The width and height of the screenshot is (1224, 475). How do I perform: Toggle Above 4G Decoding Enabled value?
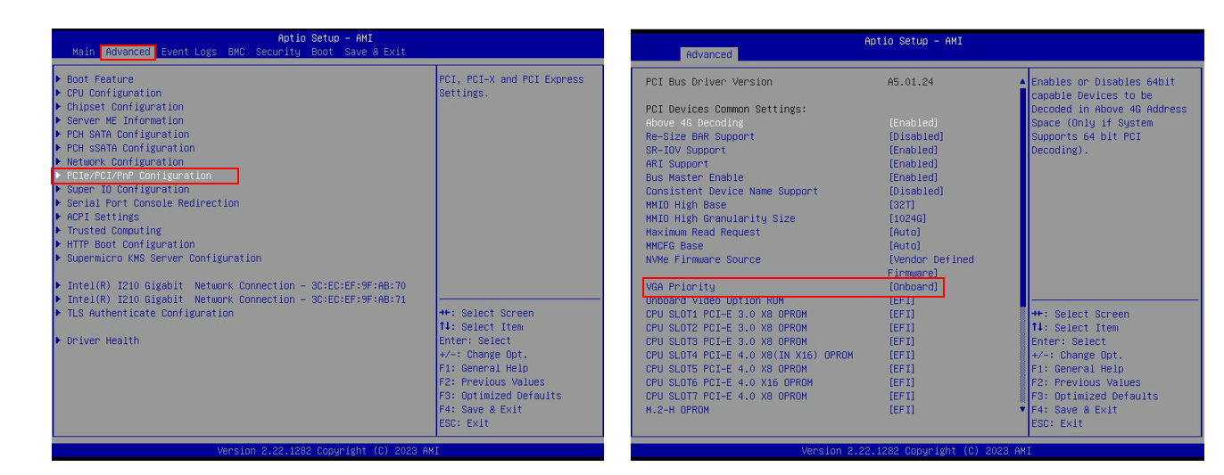[x=913, y=123]
